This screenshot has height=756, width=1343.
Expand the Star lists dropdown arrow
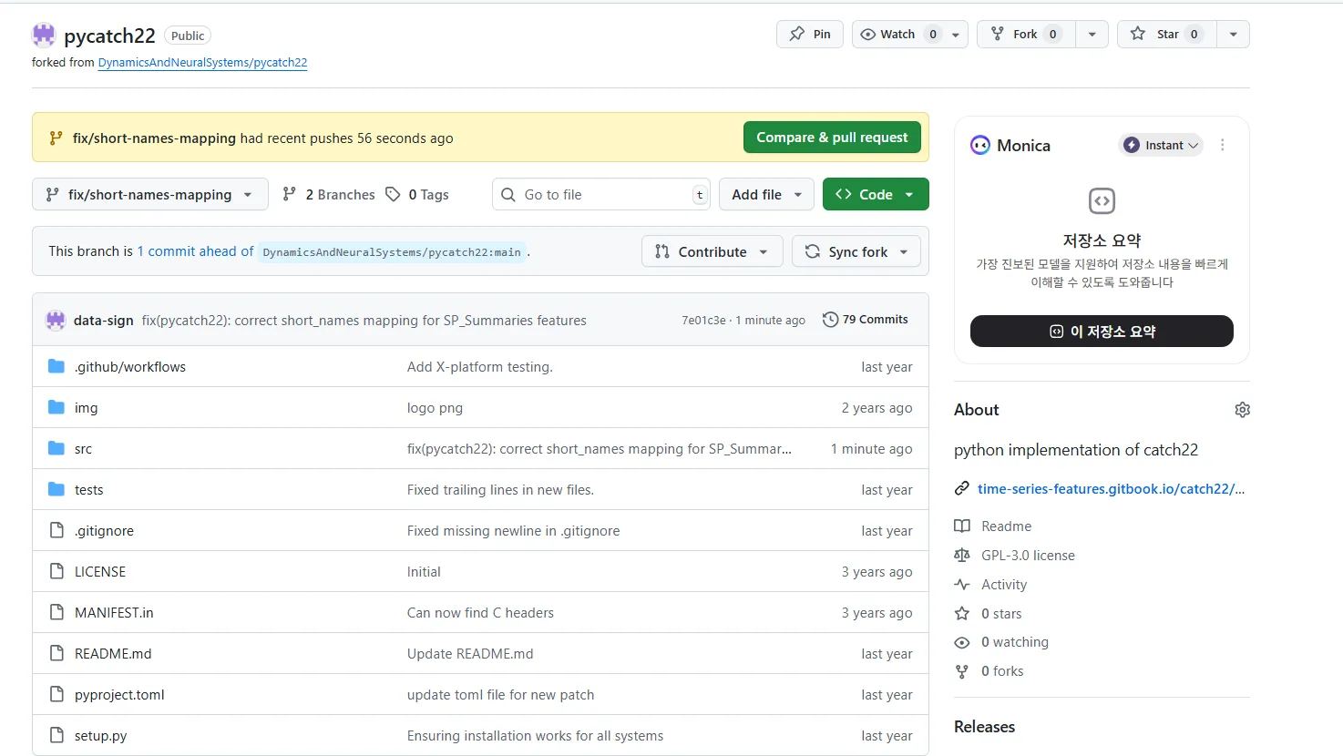point(1233,34)
